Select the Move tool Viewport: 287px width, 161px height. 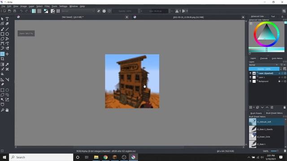(7, 54)
